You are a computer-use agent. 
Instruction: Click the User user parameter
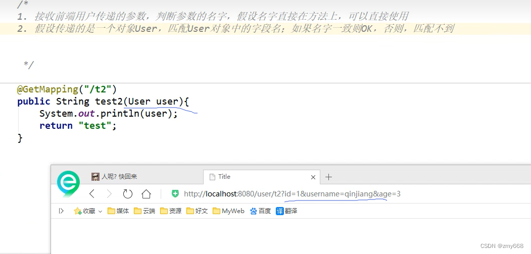154,101
